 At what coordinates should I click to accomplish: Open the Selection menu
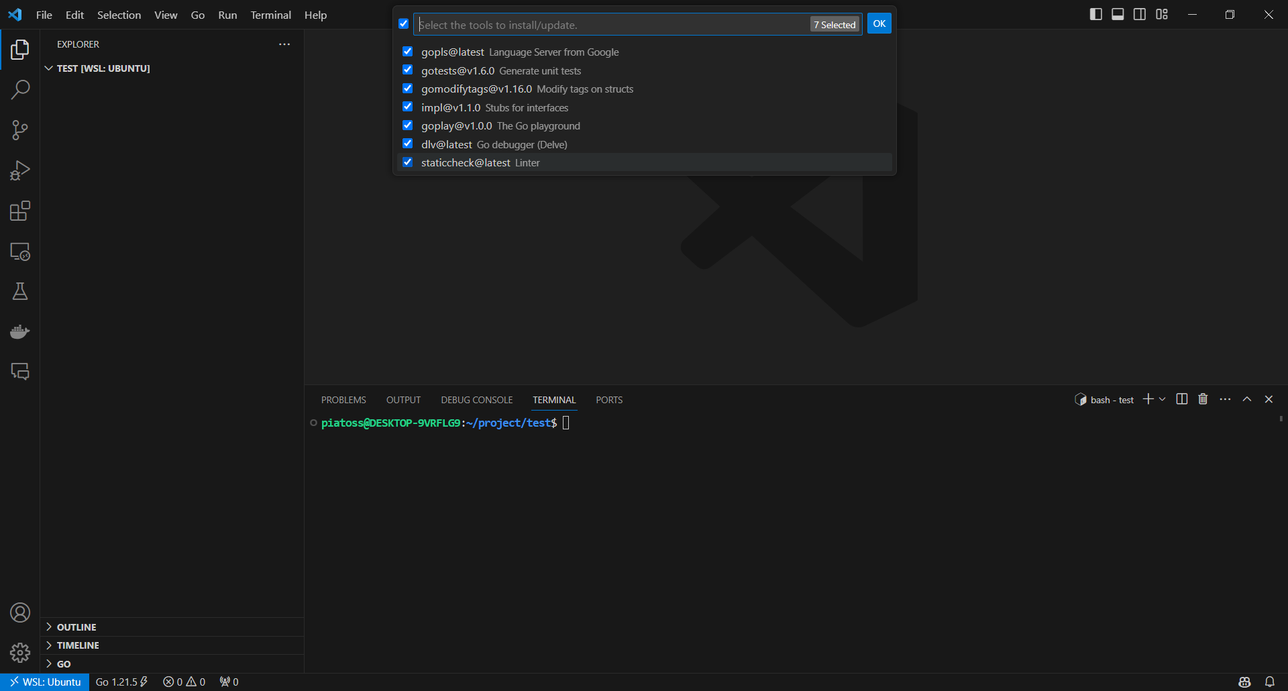click(x=119, y=15)
